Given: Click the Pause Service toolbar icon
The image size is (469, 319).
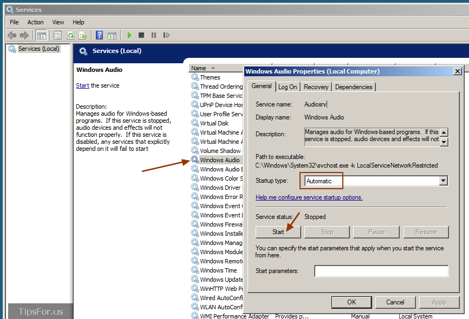Looking at the screenshot, I should [x=154, y=35].
